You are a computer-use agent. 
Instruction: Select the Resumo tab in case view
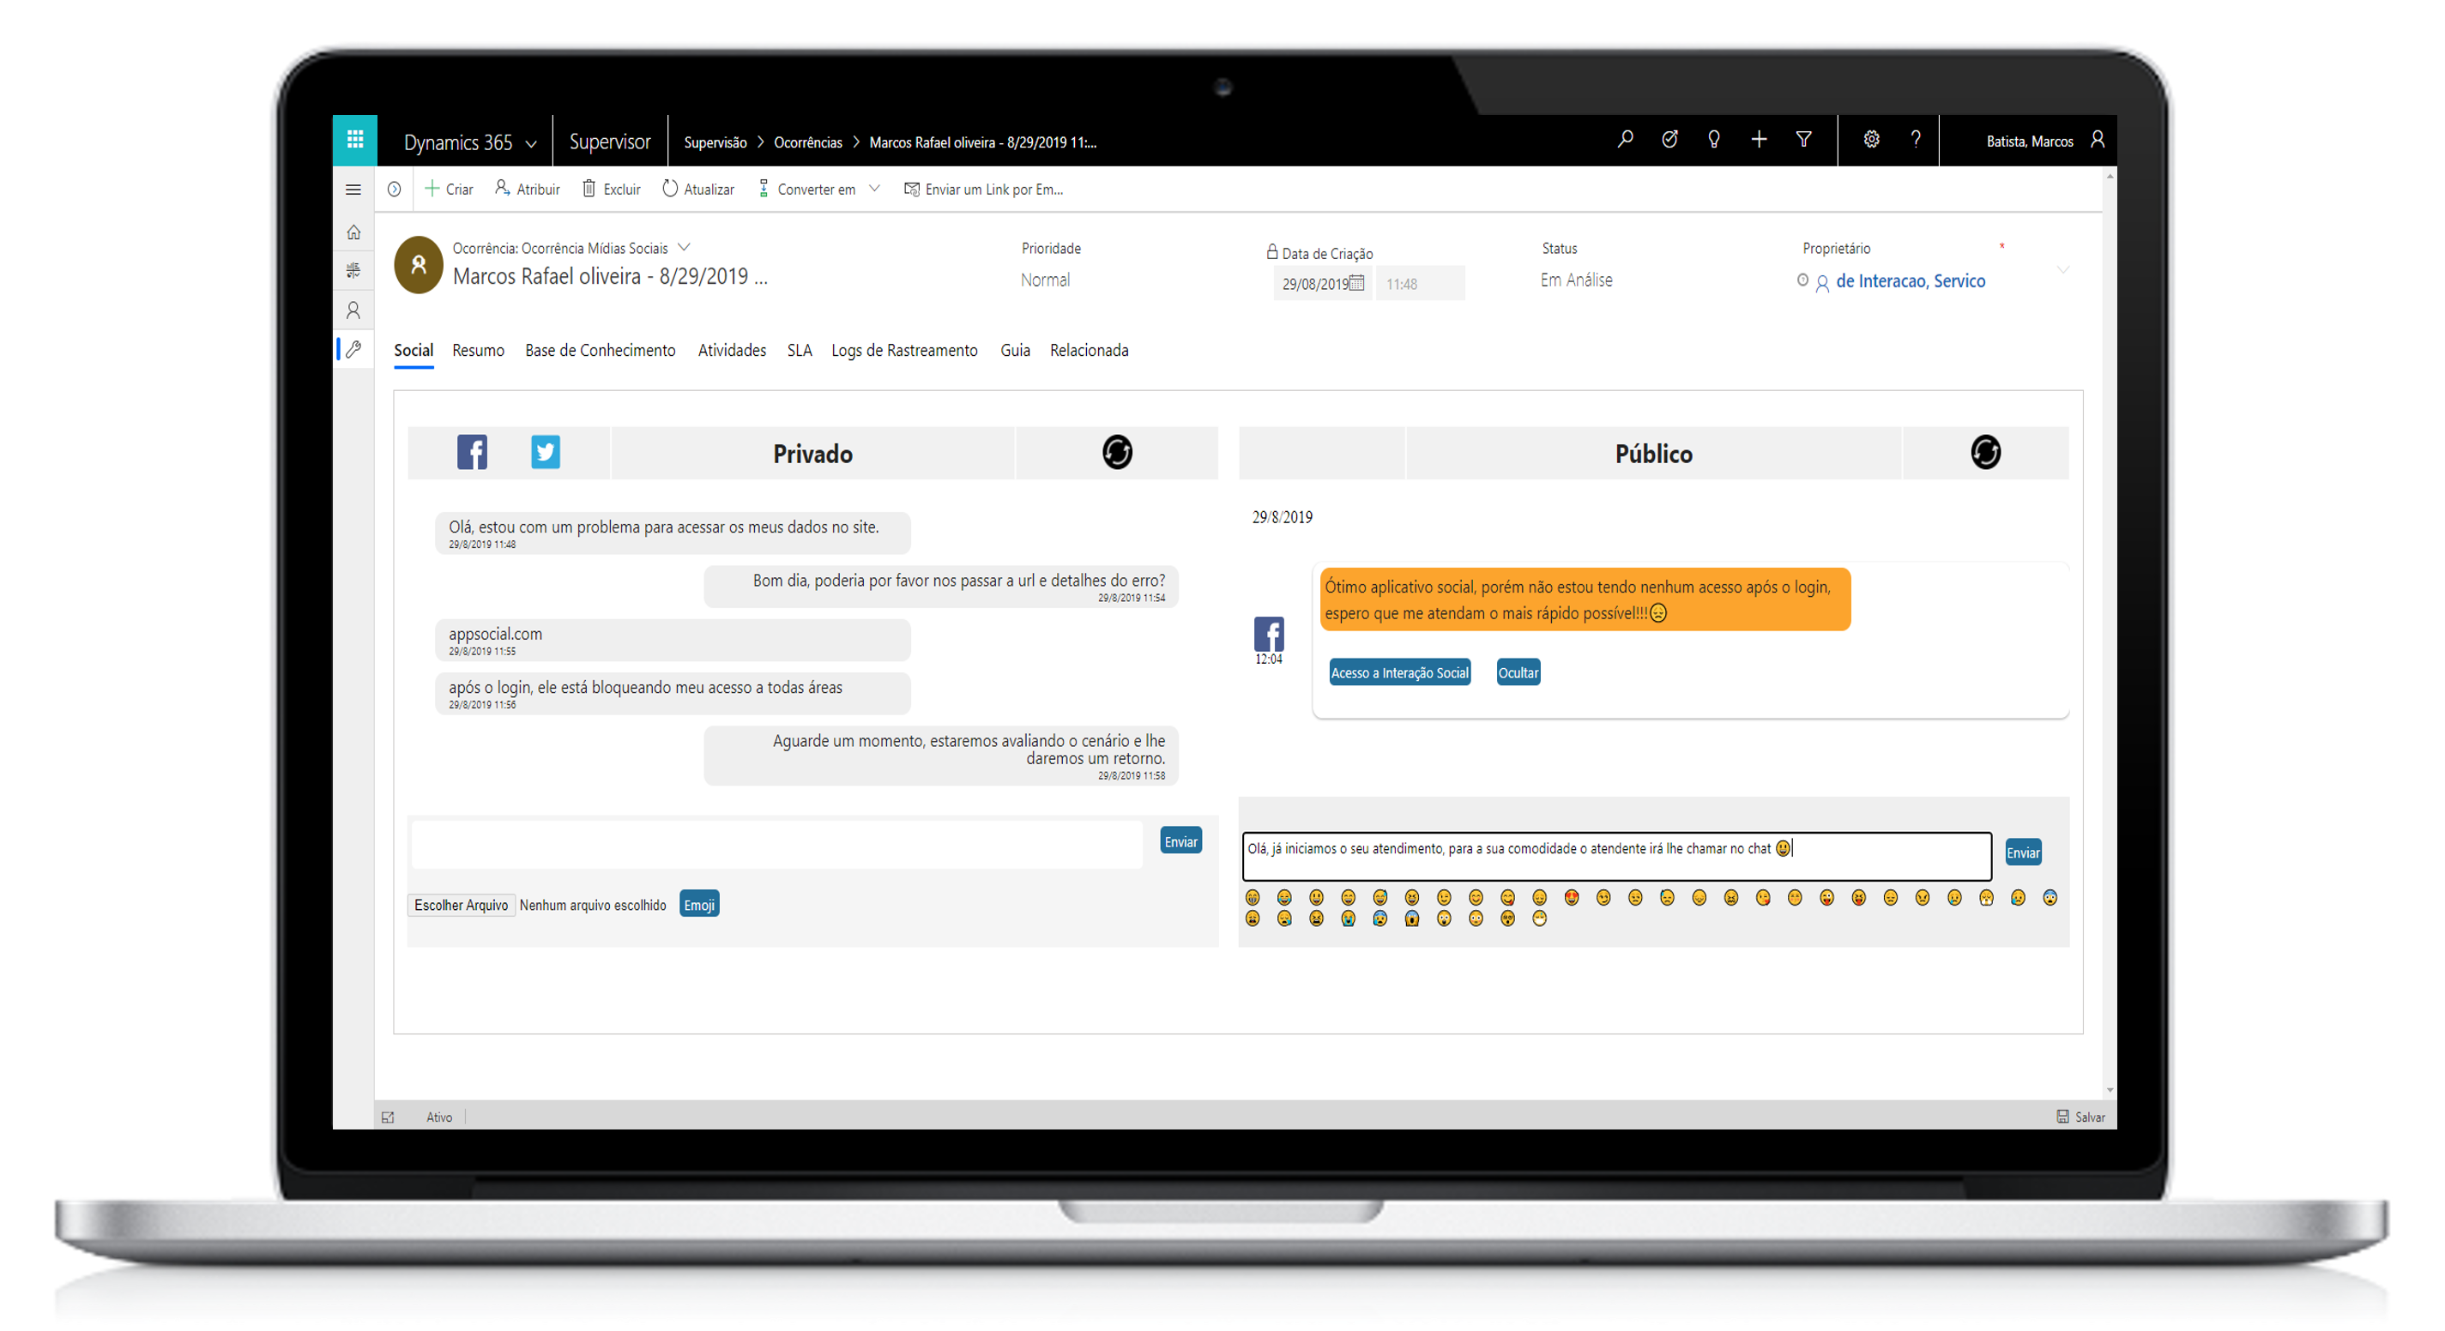(x=475, y=349)
